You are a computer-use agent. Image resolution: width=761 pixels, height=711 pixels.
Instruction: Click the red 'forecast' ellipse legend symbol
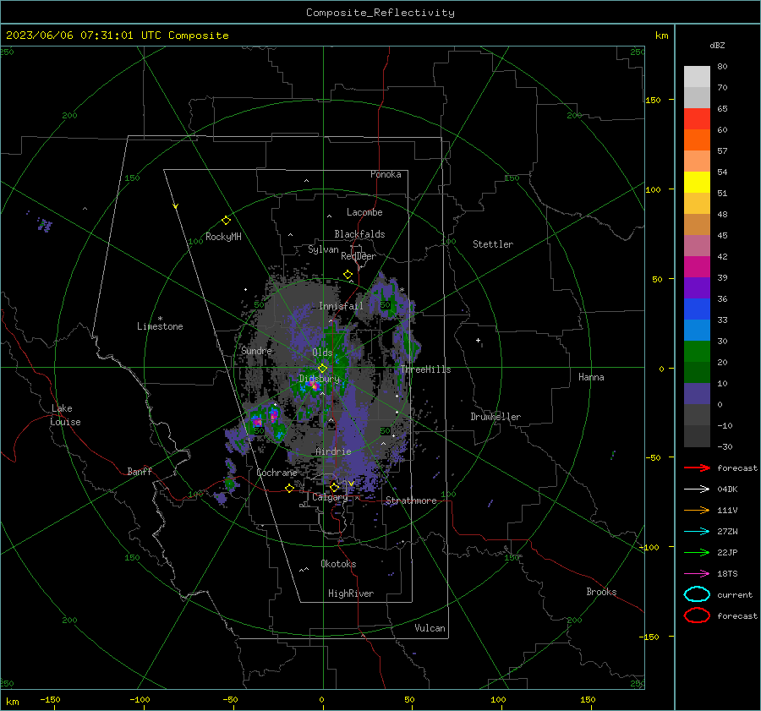(x=697, y=615)
